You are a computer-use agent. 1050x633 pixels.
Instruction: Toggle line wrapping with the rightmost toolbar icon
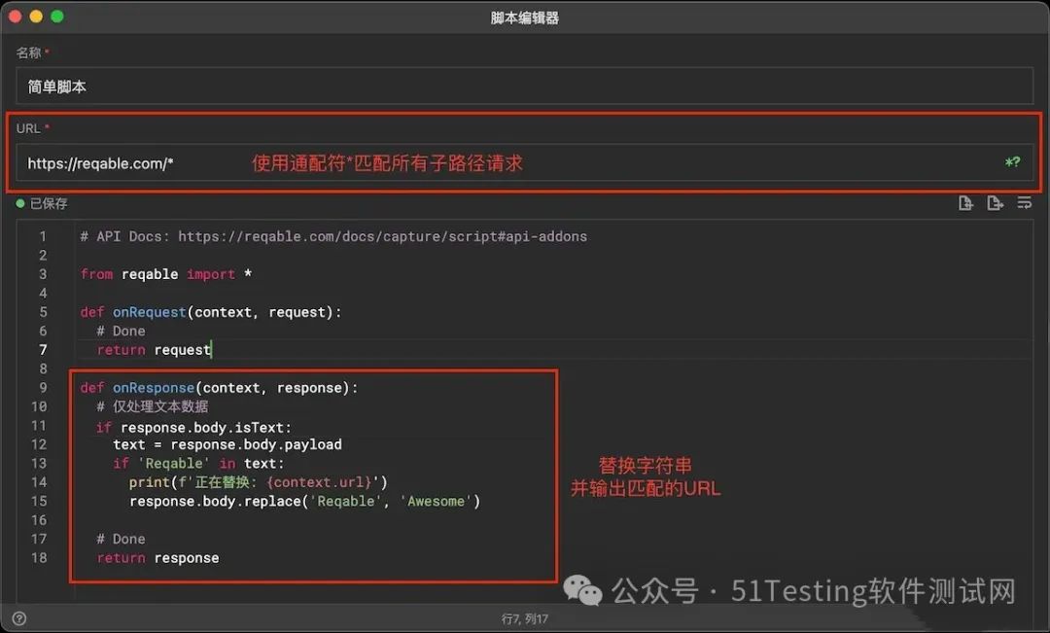point(1024,203)
